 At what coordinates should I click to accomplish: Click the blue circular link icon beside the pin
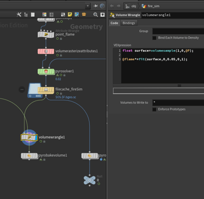click(102, 6)
